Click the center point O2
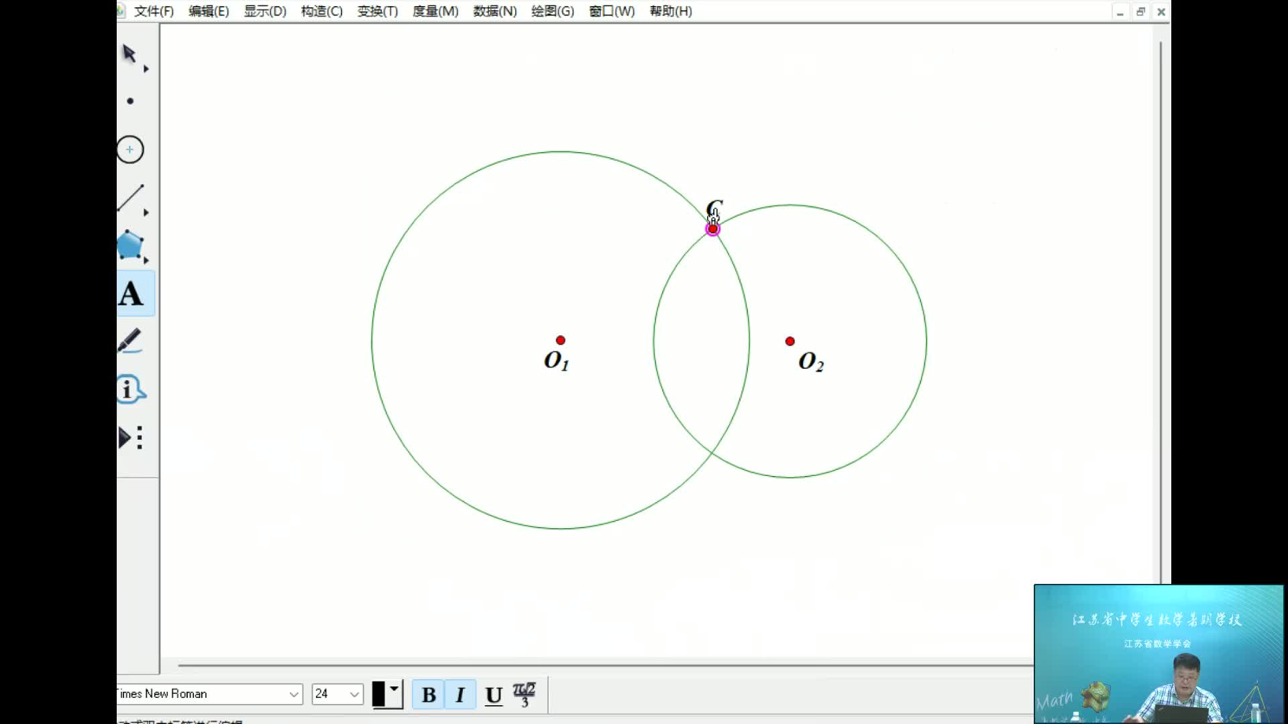1288x724 pixels. point(790,341)
